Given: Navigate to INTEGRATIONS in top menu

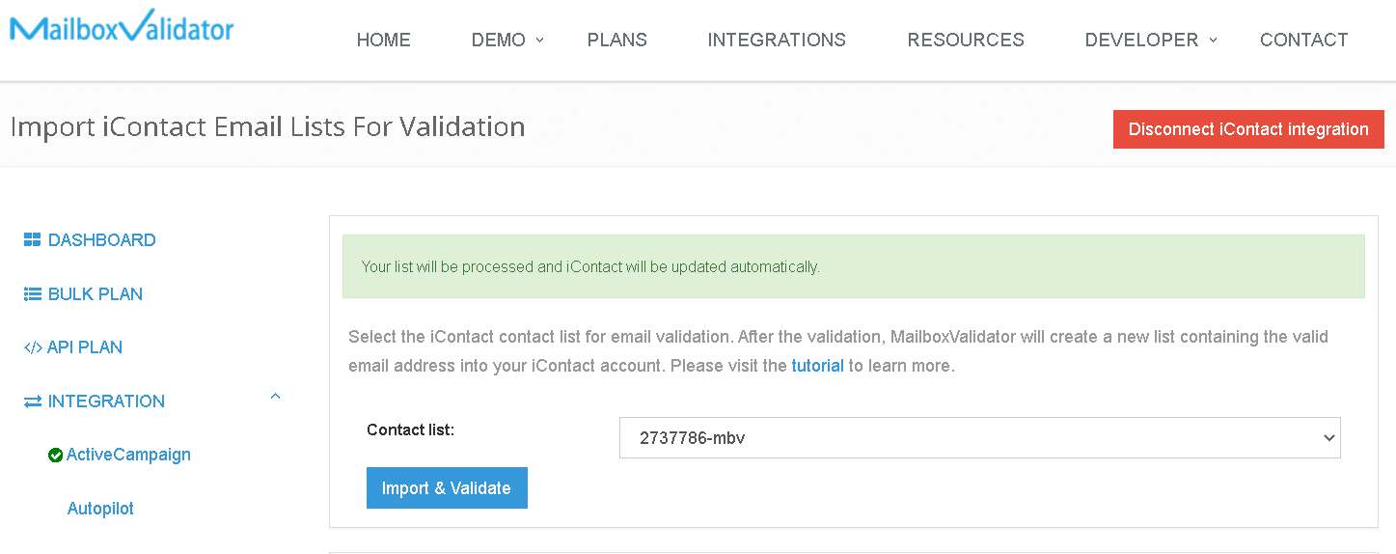Looking at the screenshot, I should (777, 41).
